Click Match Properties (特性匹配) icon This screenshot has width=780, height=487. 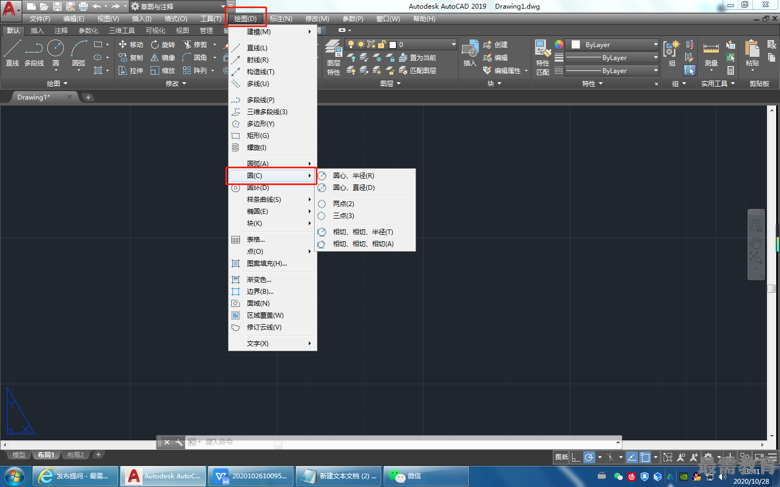pyautogui.click(x=542, y=57)
